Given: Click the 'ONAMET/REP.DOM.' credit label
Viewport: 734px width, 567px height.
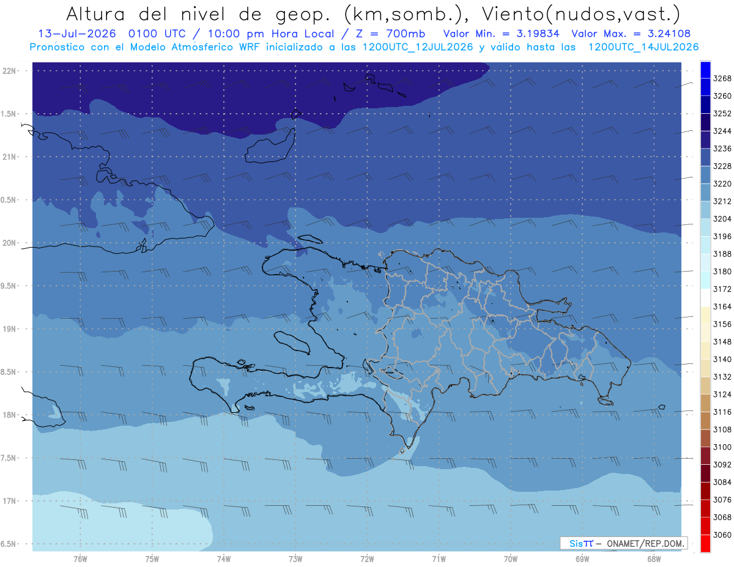Looking at the screenshot, I should pos(645,543).
